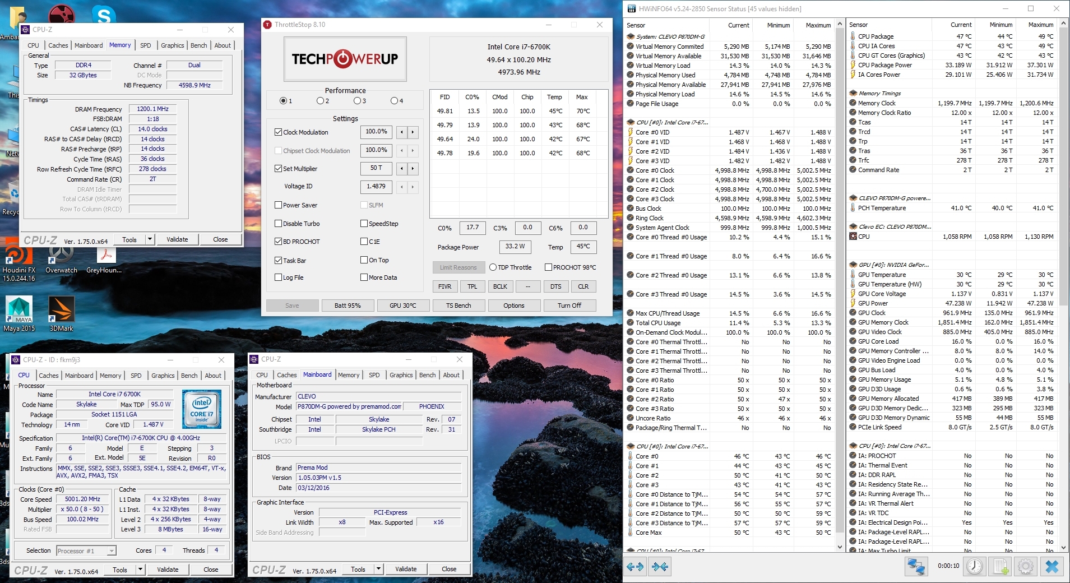Open Tools dropdown arrow in CPU-Z Memory window
1070x583 pixels.
click(x=150, y=239)
